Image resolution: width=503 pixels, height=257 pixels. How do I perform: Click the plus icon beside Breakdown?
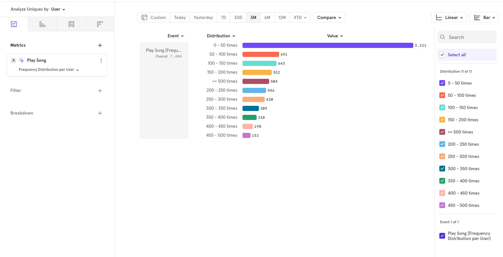click(100, 113)
